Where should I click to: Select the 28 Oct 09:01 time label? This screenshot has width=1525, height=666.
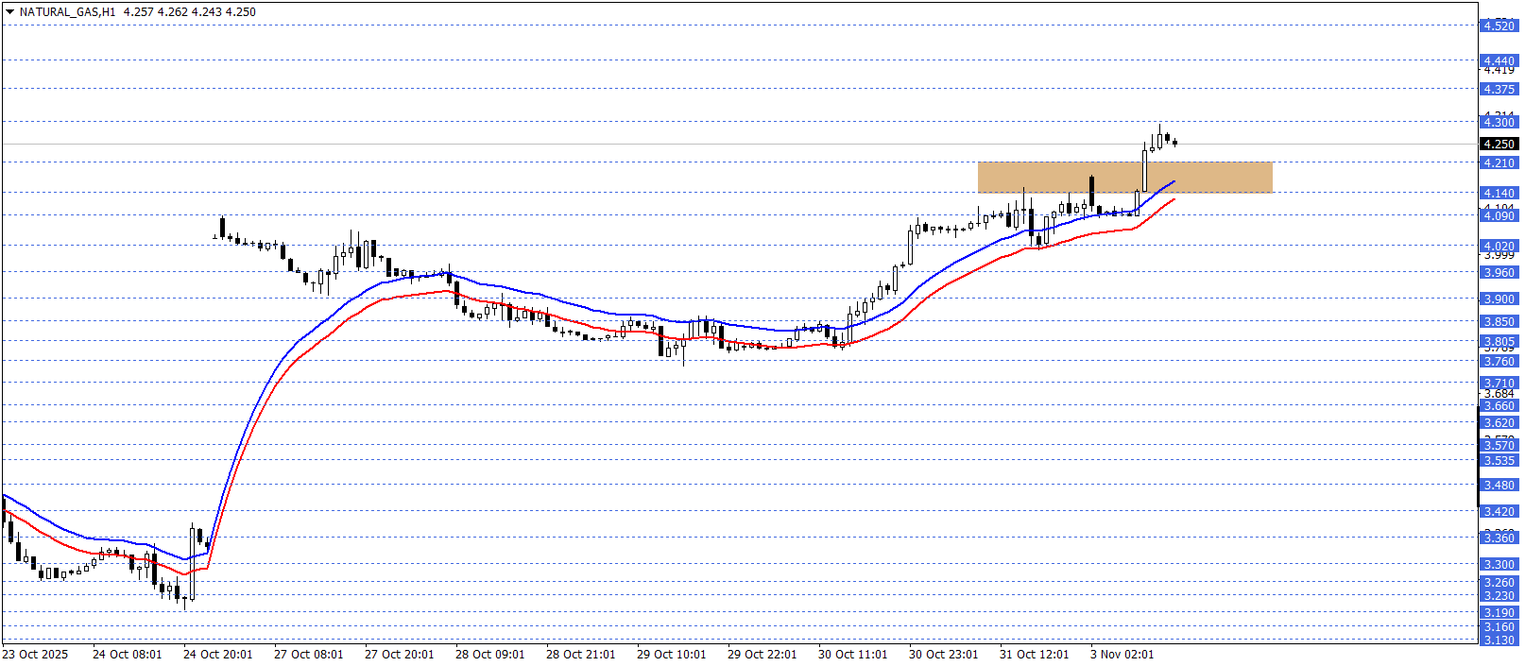(489, 655)
